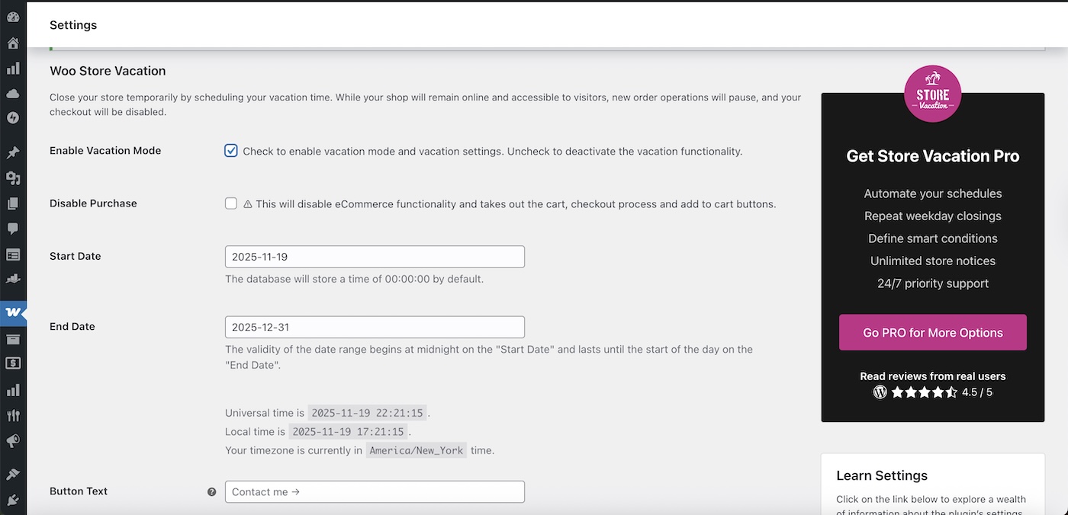Enable the Disable Purchase checkbox
Screen dimensions: 1068x515
tap(230, 203)
